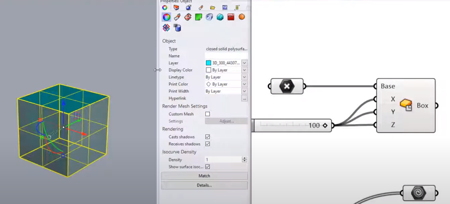Viewport: 450px width, 204px height.
Task: Open the red Shutlining properties icon
Action: 231,17
